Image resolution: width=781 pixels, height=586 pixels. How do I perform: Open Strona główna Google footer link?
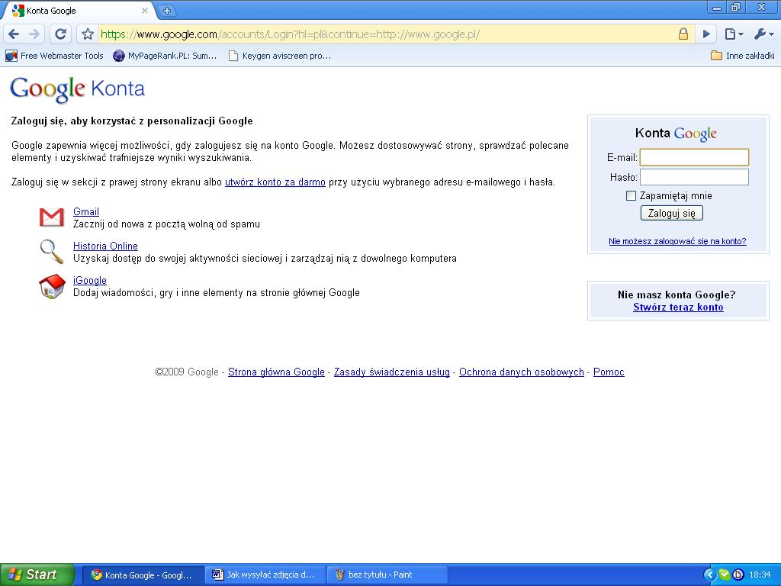(276, 372)
